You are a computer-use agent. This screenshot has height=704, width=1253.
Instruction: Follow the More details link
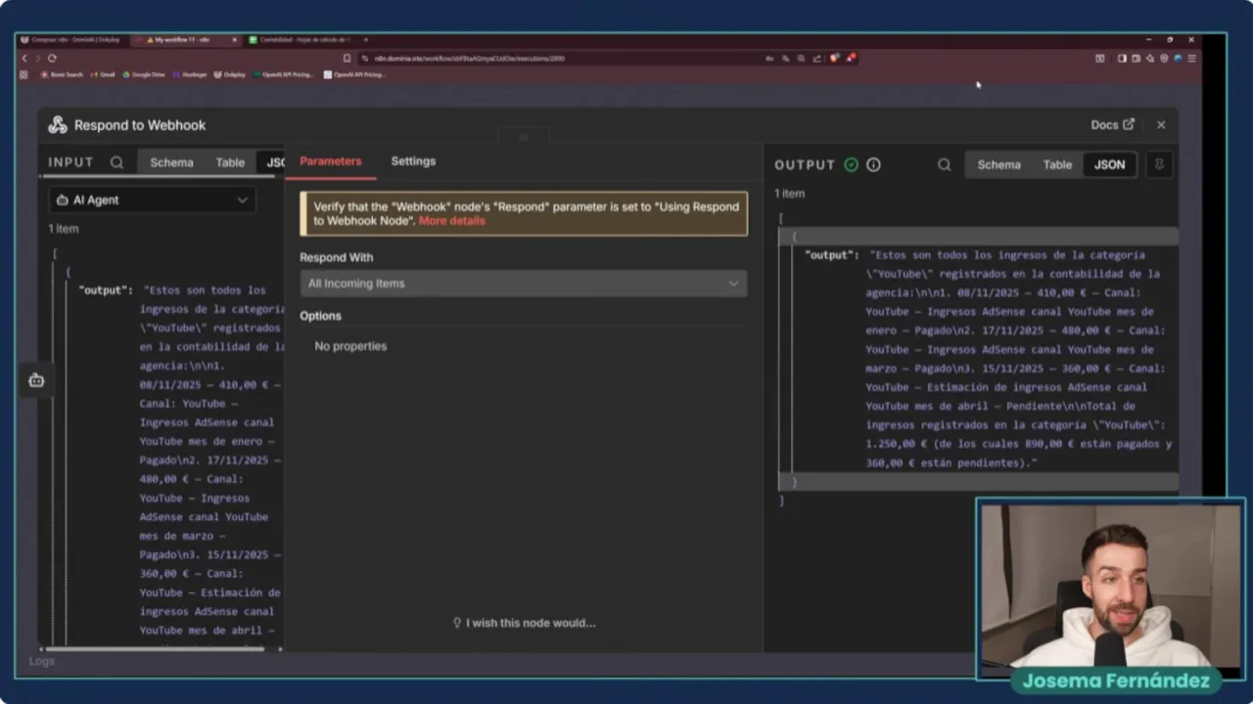[452, 221]
